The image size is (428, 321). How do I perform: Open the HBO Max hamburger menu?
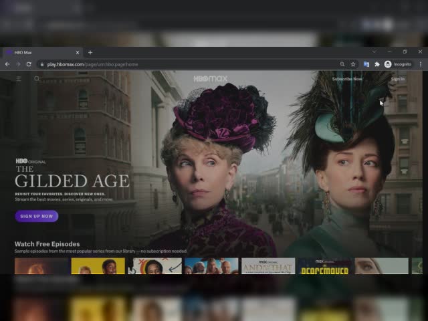point(19,79)
